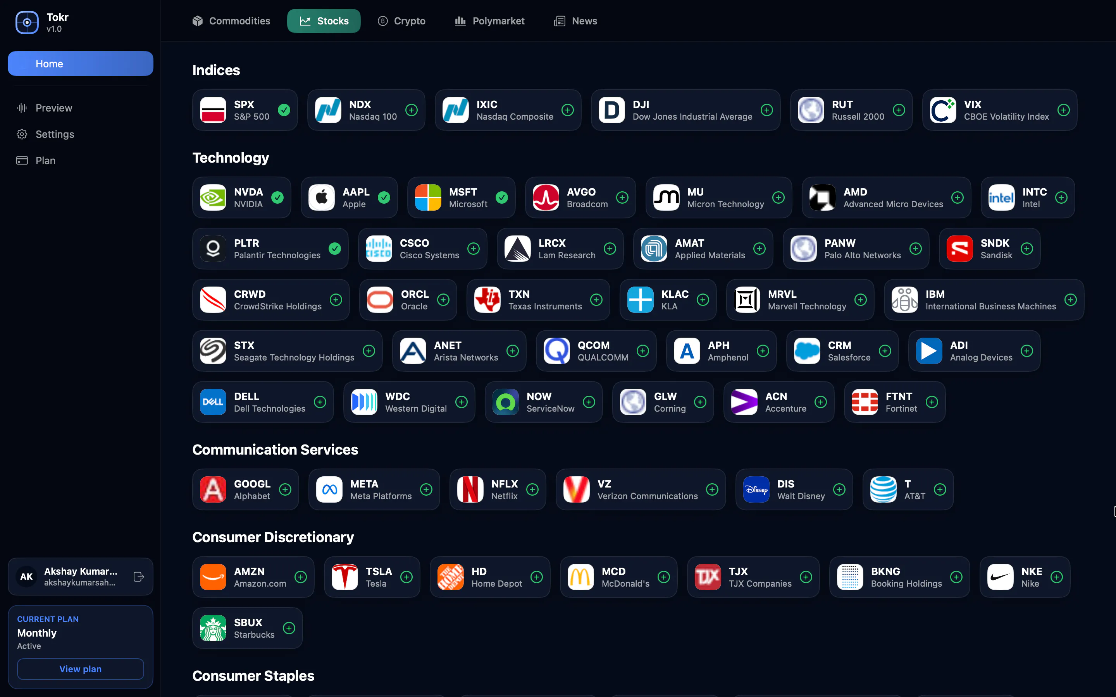Viewport: 1116px width, 697px height.
Task: Click the Dow Jones D logo icon
Action: click(x=611, y=110)
